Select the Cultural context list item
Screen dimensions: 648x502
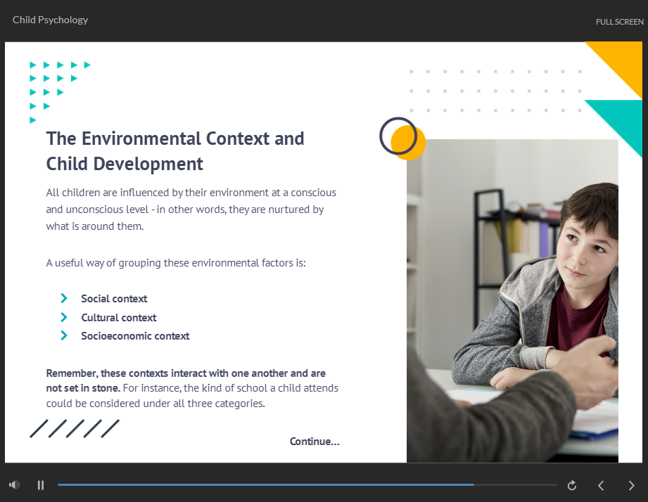pos(118,318)
